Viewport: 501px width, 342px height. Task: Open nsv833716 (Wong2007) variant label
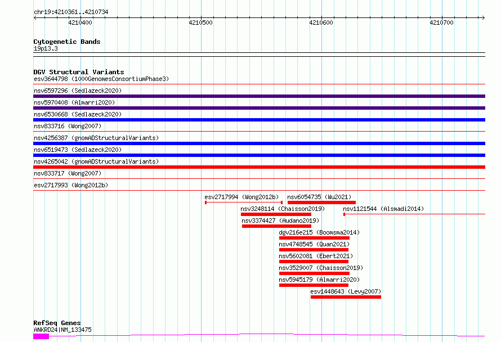[x=68, y=126]
